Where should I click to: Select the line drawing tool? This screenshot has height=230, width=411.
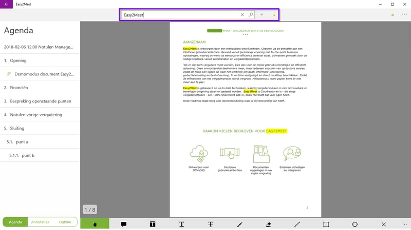[x=297, y=224]
